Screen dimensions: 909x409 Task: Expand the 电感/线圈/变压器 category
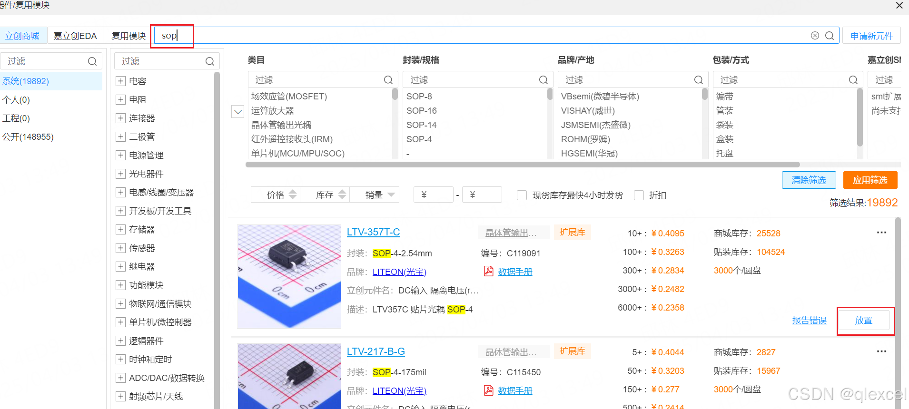pos(120,192)
